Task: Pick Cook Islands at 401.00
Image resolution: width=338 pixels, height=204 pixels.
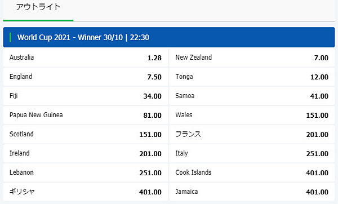Action: click(x=252, y=173)
